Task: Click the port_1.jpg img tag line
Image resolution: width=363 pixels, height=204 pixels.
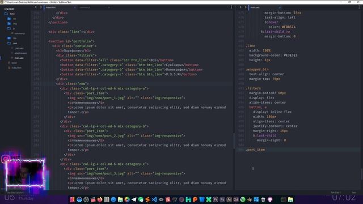Action: point(126,98)
